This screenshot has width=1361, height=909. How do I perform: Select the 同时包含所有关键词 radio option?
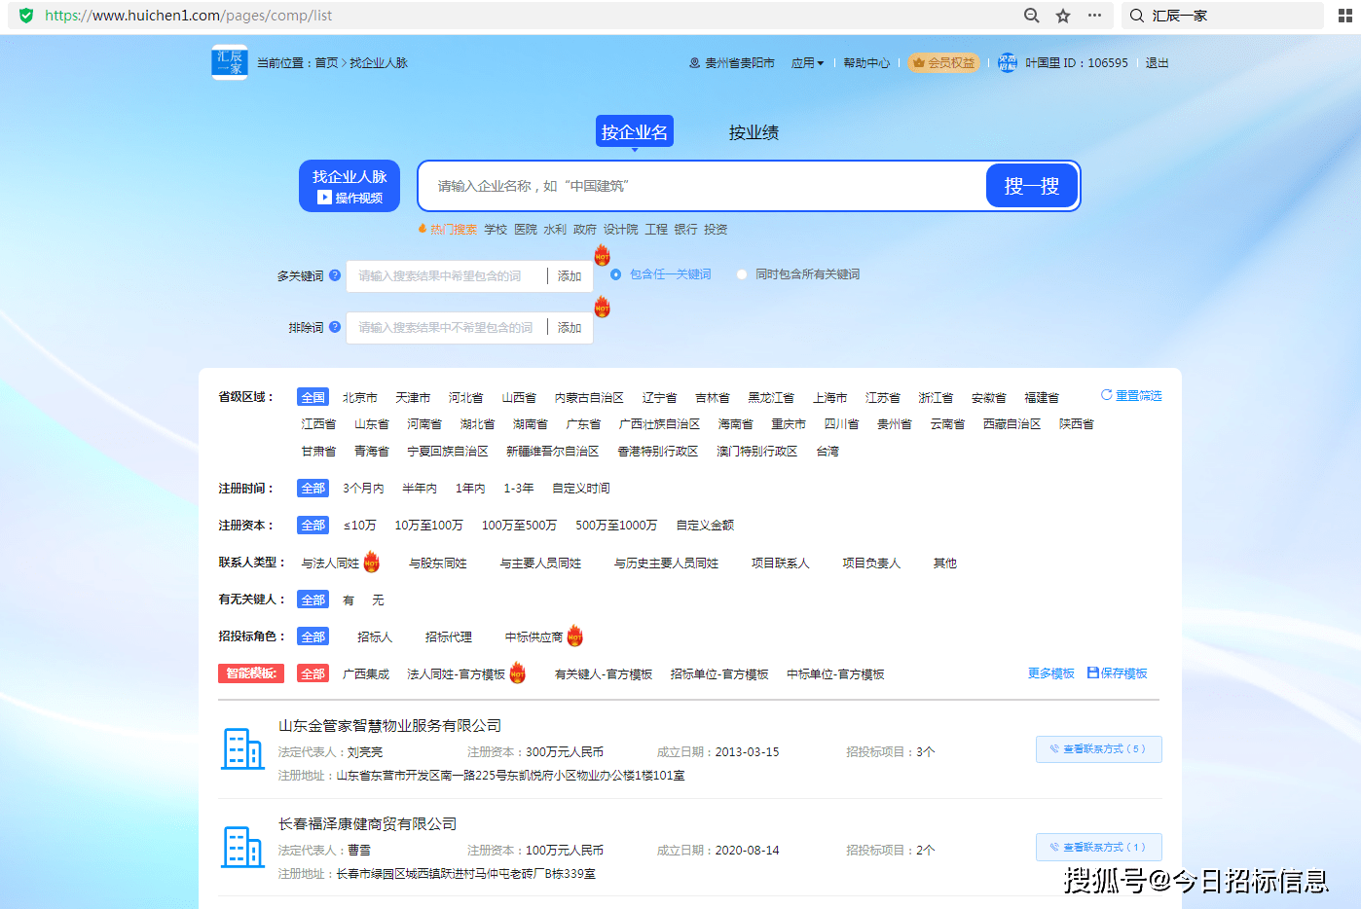(x=742, y=274)
